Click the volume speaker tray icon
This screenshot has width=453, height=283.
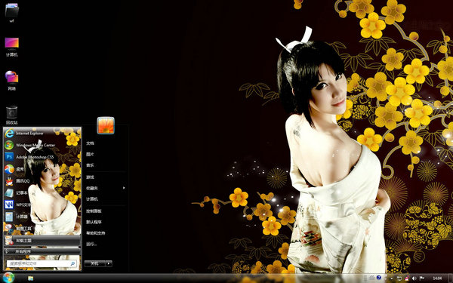pos(414,278)
